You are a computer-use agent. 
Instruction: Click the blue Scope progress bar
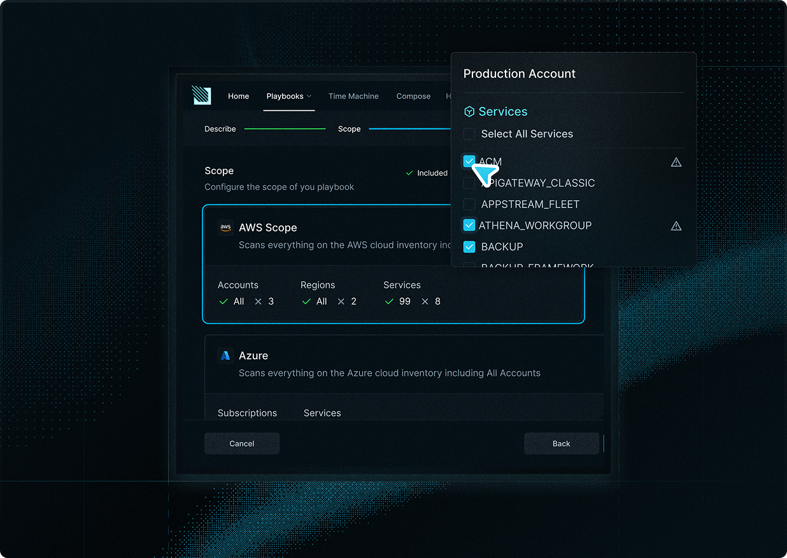(409, 129)
